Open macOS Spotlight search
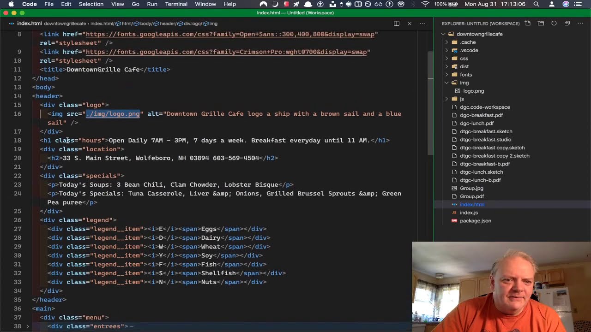 [x=536, y=4]
